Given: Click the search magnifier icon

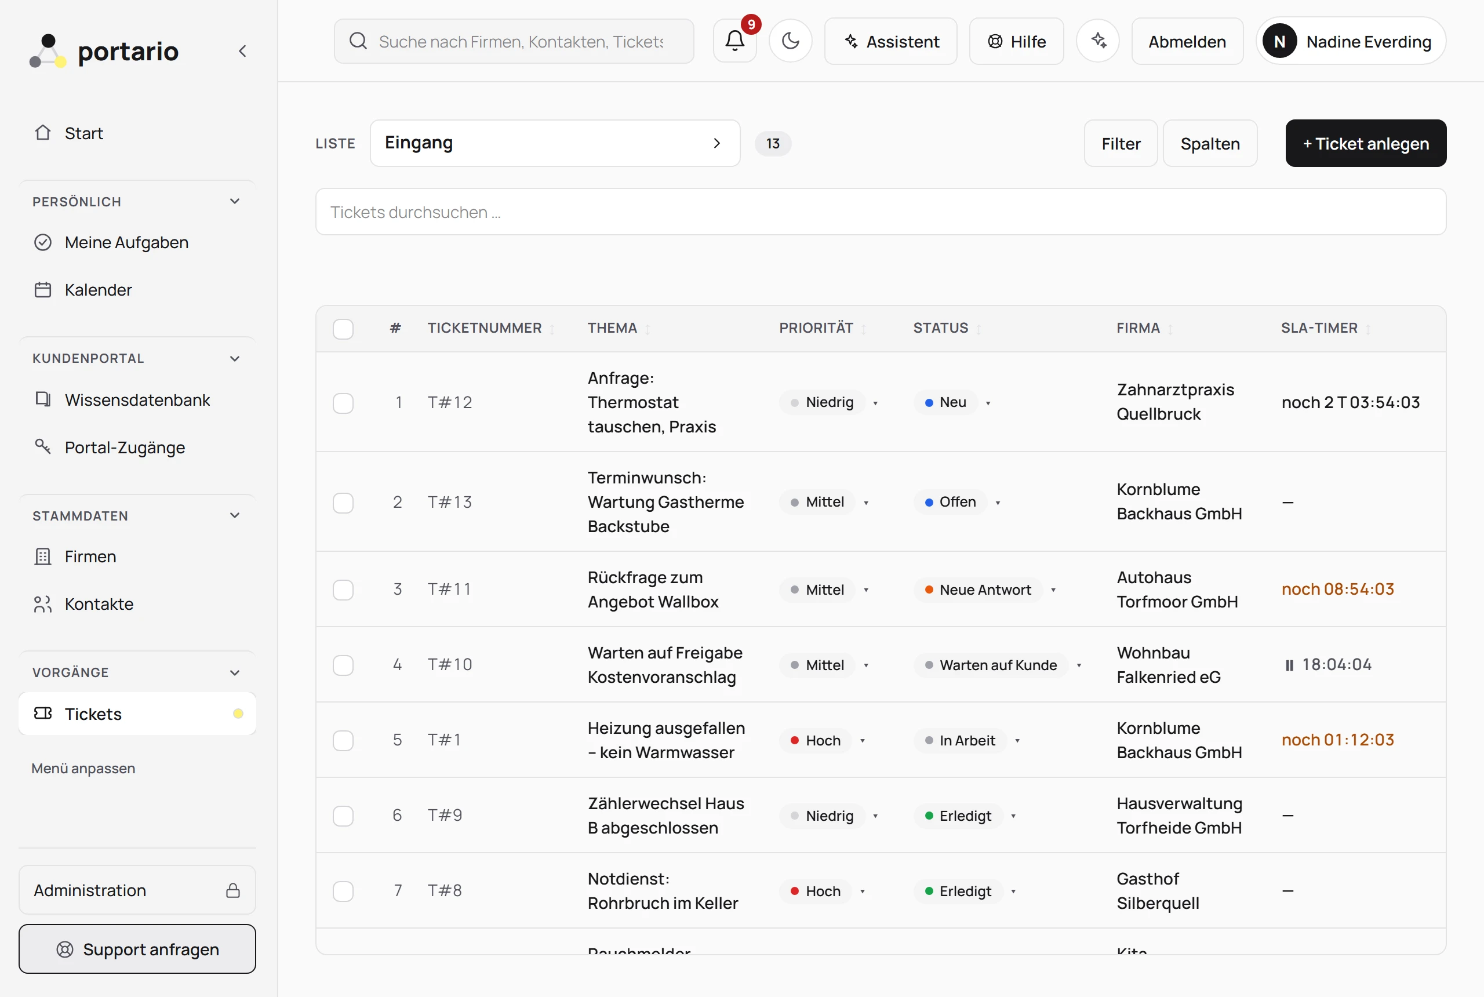Looking at the screenshot, I should point(358,41).
